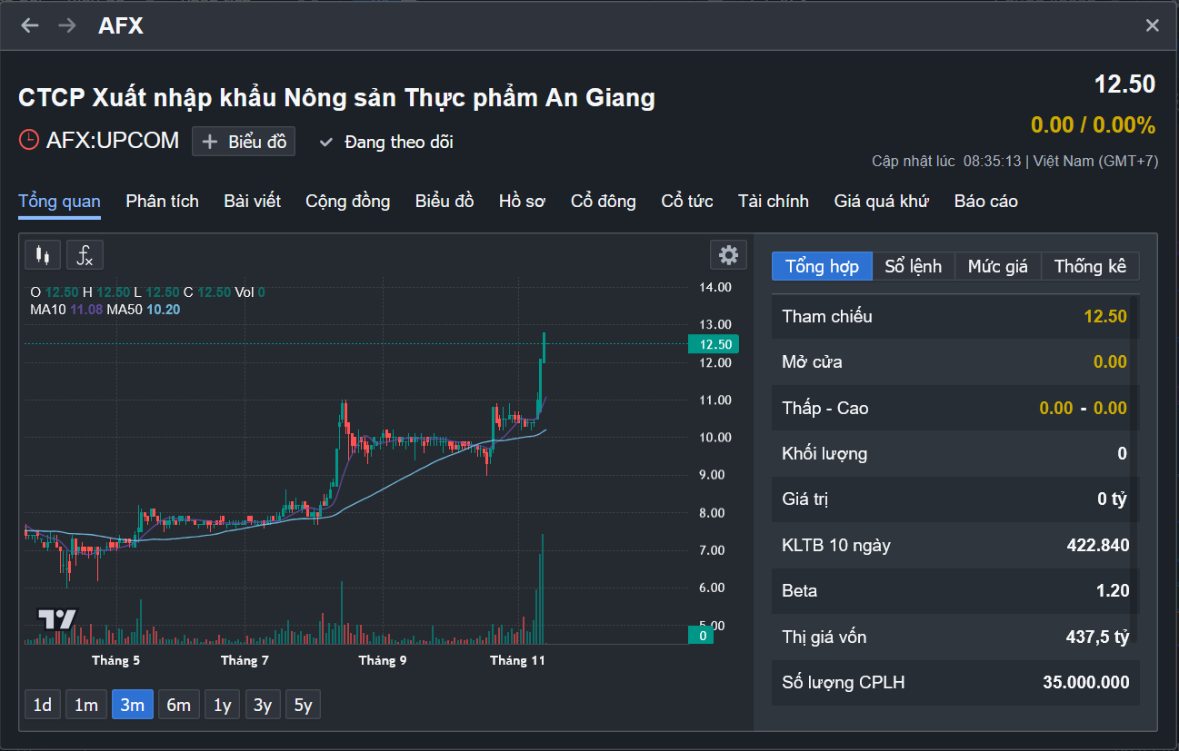Click the MA50 indicator legend
The width and height of the screenshot is (1179, 751).
pos(144,310)
